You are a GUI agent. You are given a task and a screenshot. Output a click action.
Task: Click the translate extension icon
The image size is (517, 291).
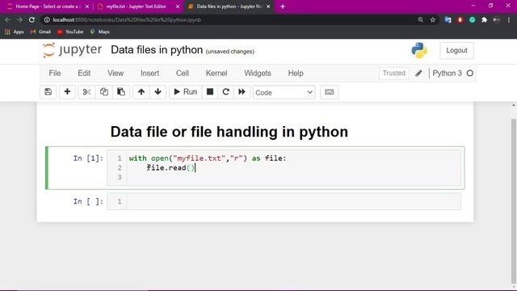448,19
